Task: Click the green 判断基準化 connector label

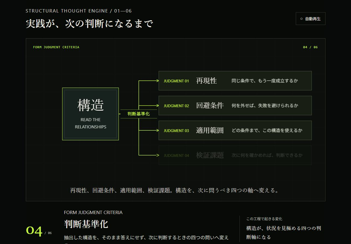Action: pos(138,114)
